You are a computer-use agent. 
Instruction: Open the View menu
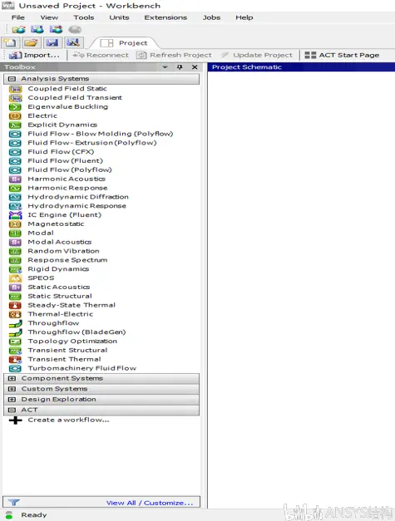tap(49, 17)
